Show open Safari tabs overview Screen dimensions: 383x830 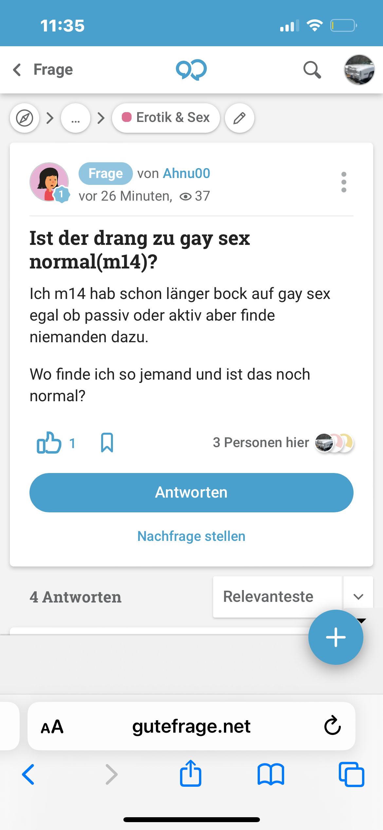point(351,774)
